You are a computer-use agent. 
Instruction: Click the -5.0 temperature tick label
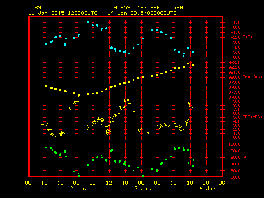(x=236, y=52)
